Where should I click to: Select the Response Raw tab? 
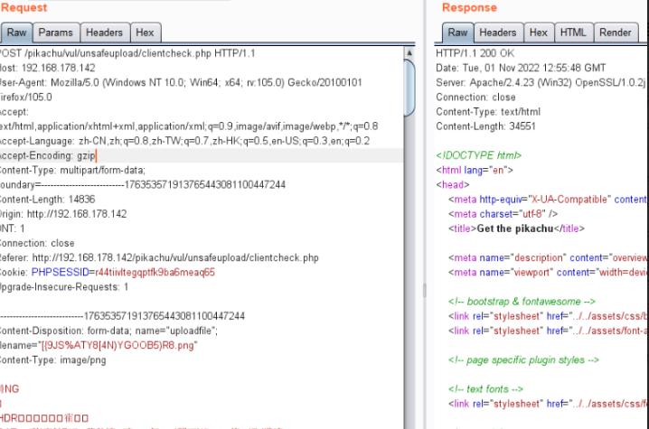458,33
